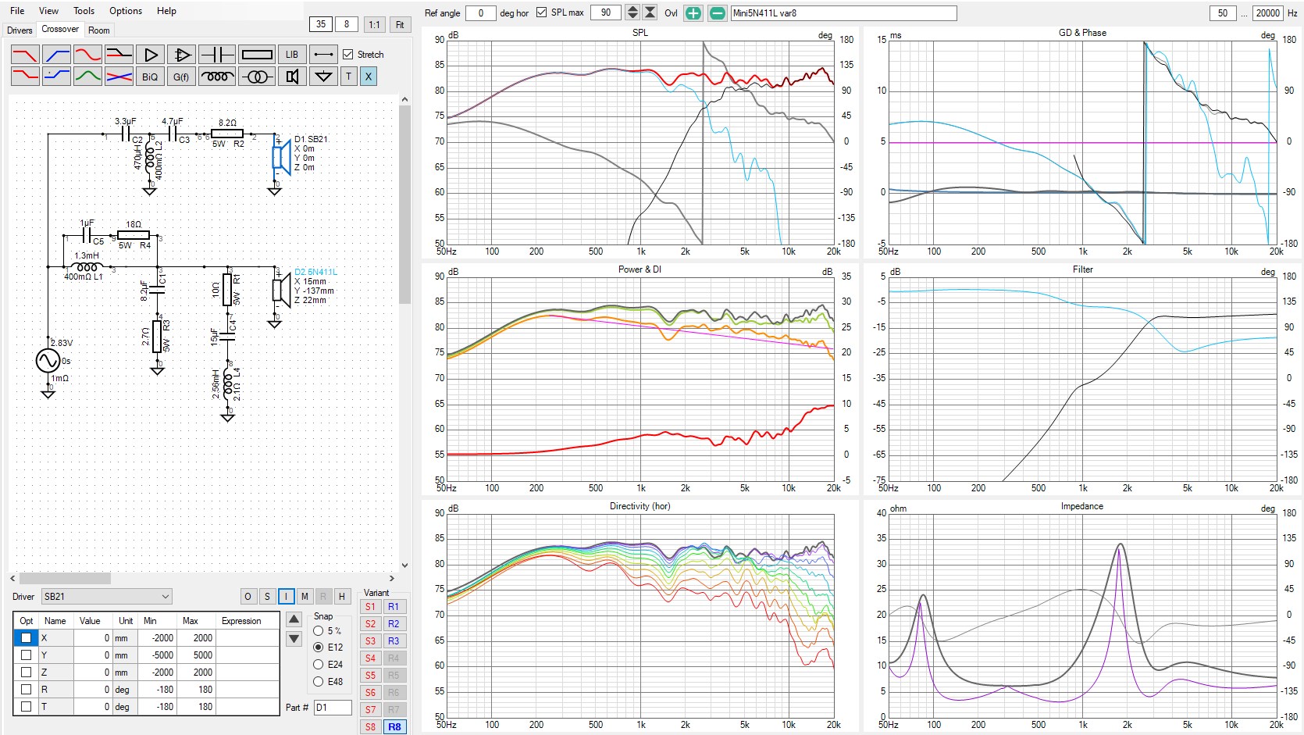
Task: Switch to the Room tab
Action: coord(99,30)
